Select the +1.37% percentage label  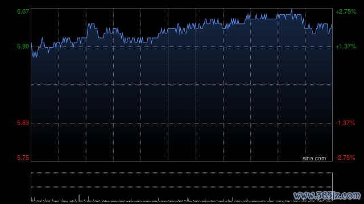coord(346,46)
